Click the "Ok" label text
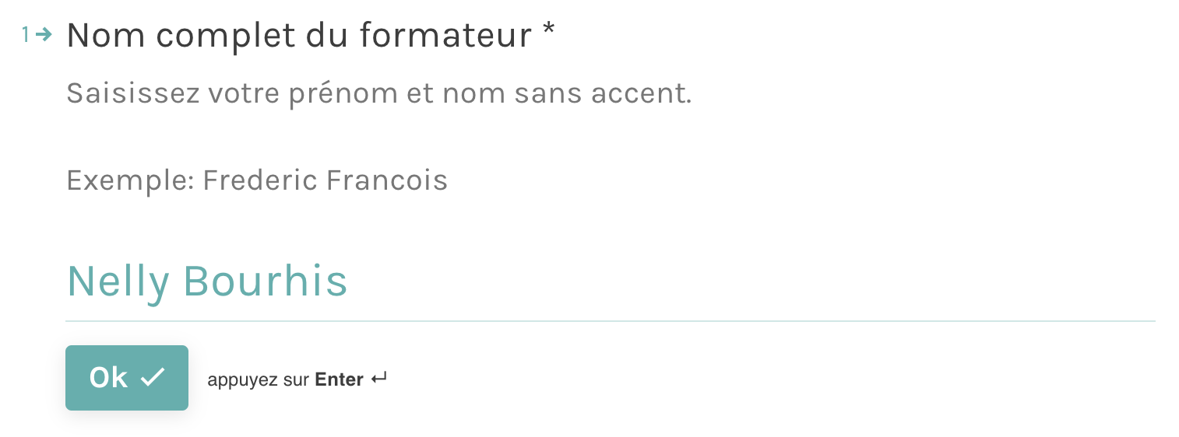 108,377
